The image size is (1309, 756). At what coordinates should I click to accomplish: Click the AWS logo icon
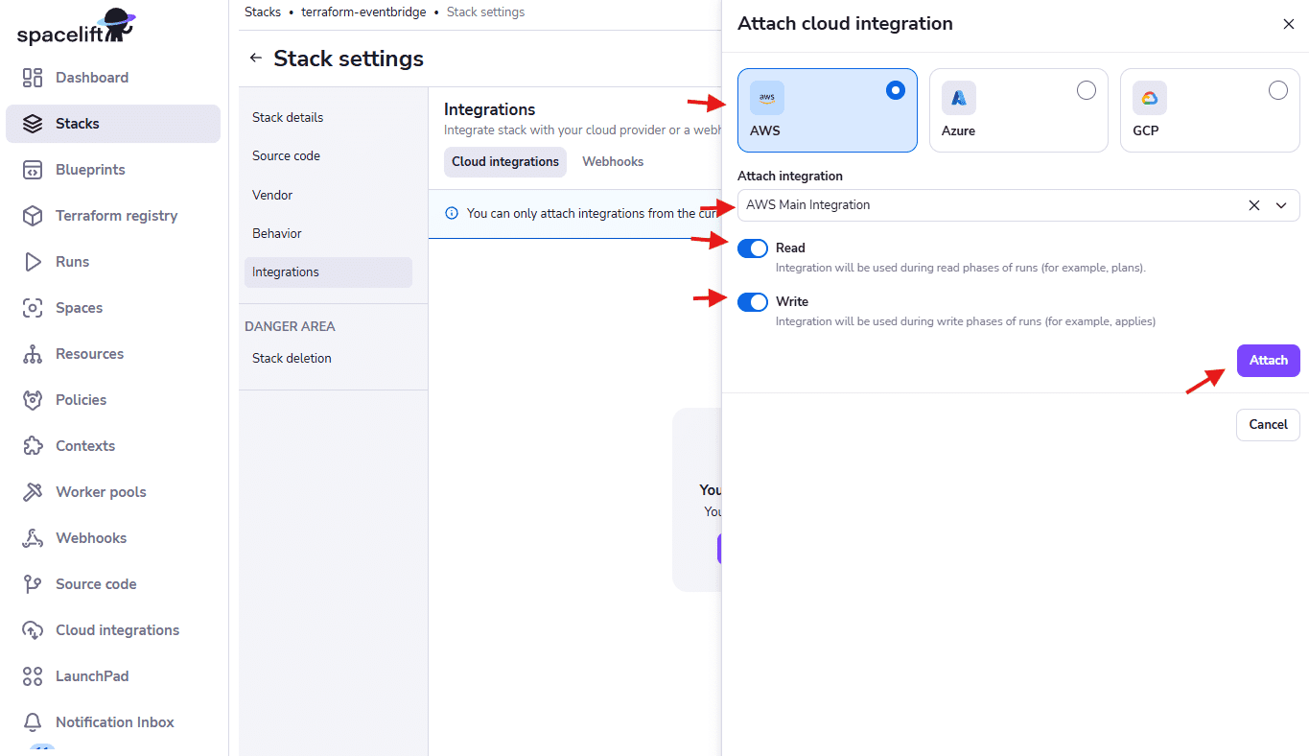(x=767, y=98)
